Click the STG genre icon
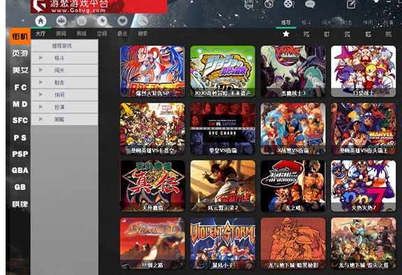The image size is (402, 275). coord(348,34)
